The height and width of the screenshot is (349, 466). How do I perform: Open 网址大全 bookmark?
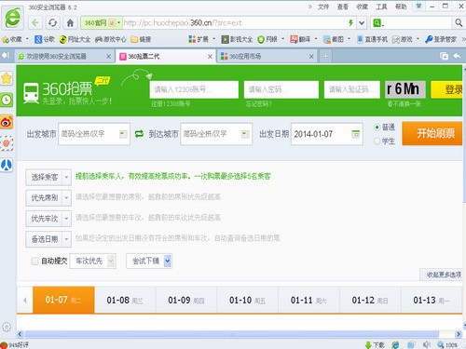(75, 39)
